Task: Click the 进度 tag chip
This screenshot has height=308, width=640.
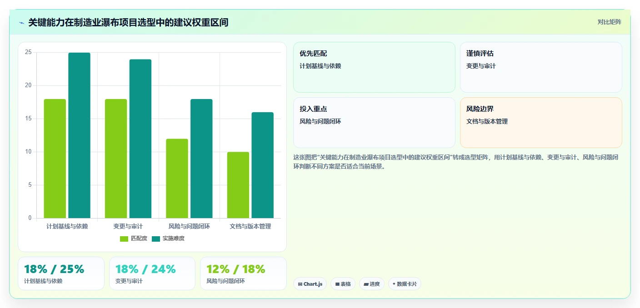Action: [372, 284]
